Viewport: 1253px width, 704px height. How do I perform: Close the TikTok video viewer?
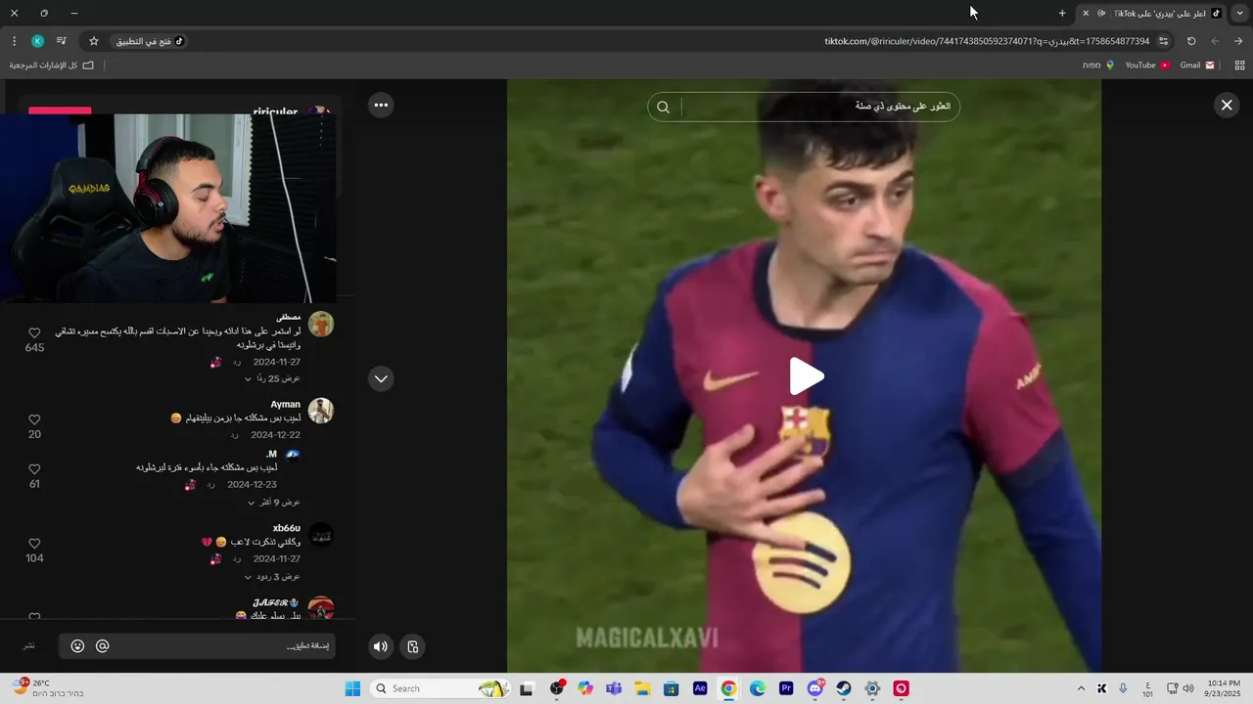[x=1227, y=106]
